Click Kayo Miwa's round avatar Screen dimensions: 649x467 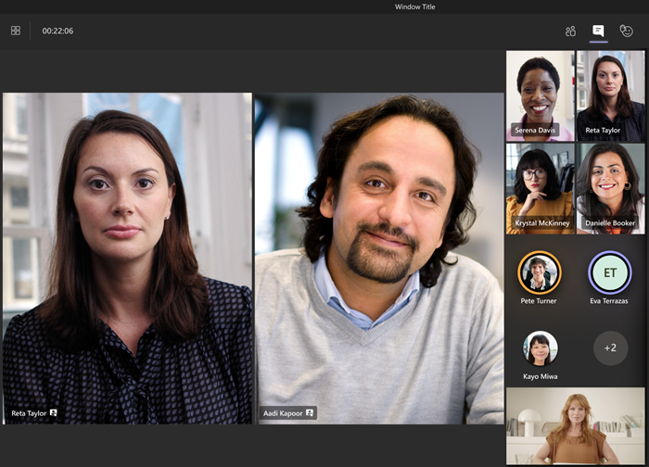pyautogui.click(x=540, y=348)
